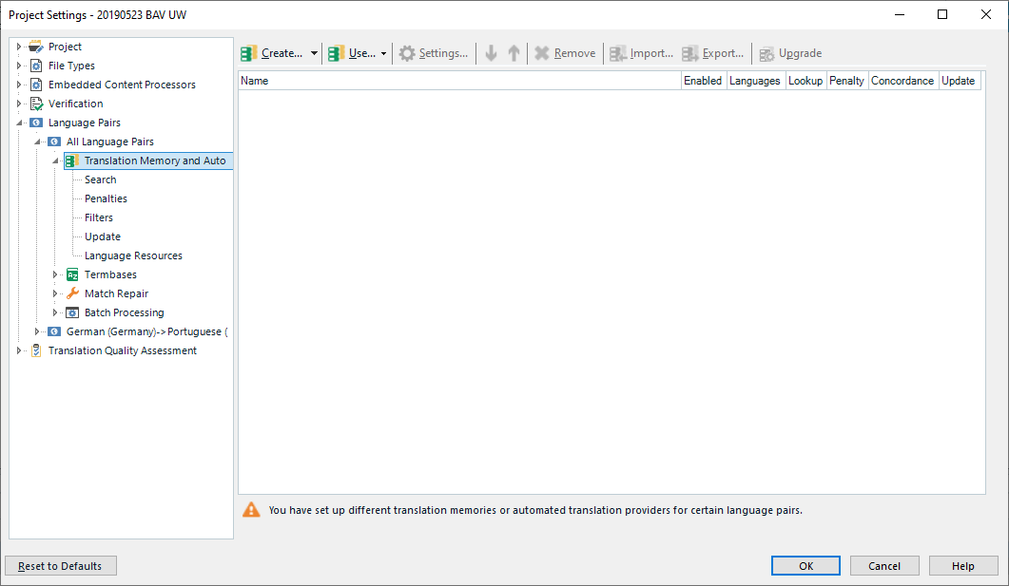Click the Penalty column header
This screenshot has height=586, width=1009.
(x=846, y=81)
